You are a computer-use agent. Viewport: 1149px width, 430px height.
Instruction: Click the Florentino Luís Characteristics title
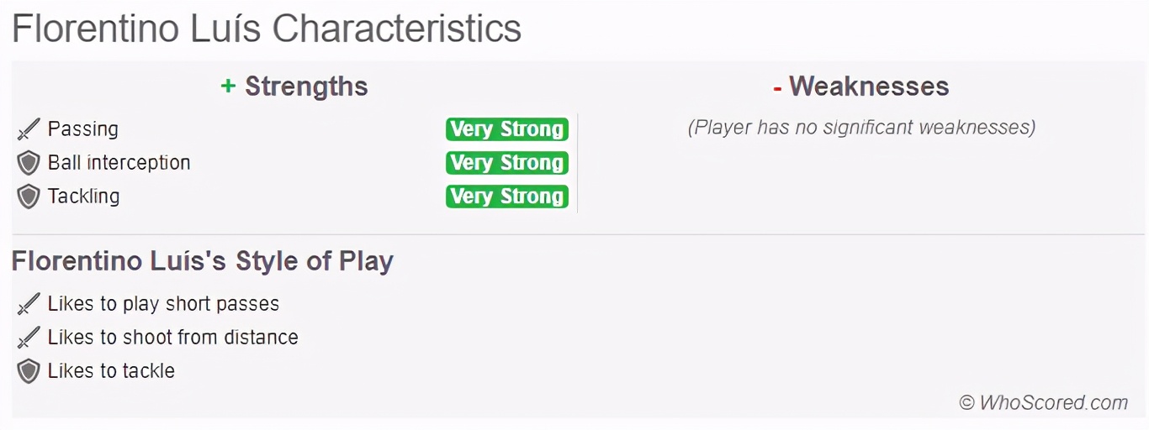267,29
